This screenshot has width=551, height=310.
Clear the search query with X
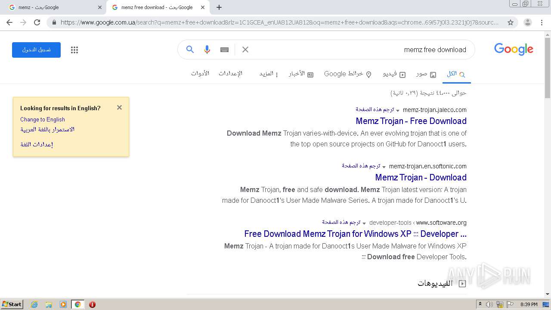click(245, 50)
